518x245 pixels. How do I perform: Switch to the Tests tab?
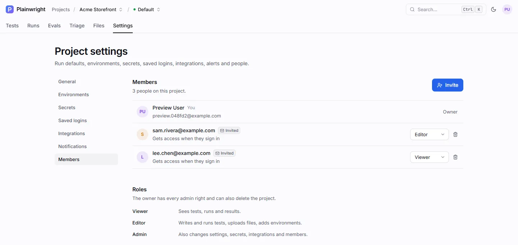12,26
